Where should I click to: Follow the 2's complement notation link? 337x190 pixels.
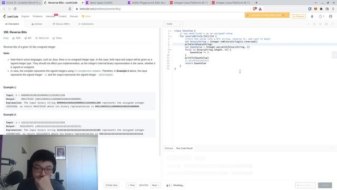tap(87, 71)
